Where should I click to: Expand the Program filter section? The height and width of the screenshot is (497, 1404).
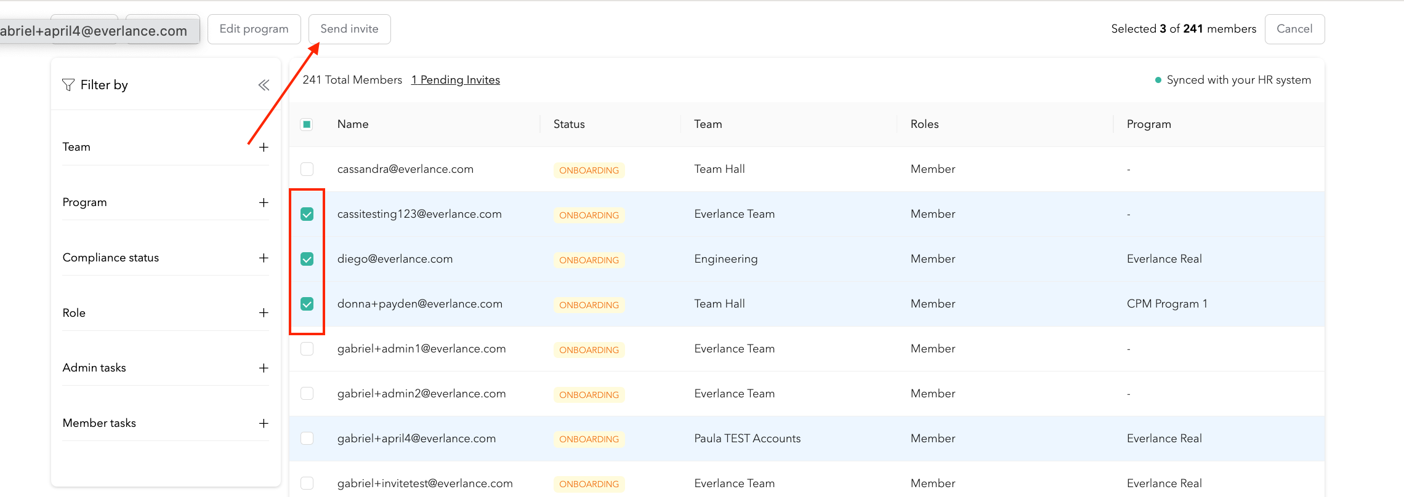tap(264, 202)
